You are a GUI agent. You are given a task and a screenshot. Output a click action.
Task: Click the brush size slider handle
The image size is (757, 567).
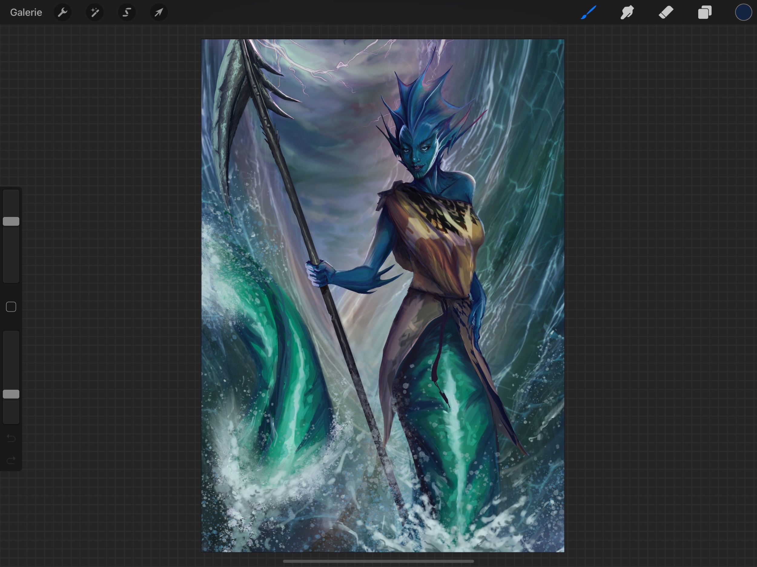point(11,221)
